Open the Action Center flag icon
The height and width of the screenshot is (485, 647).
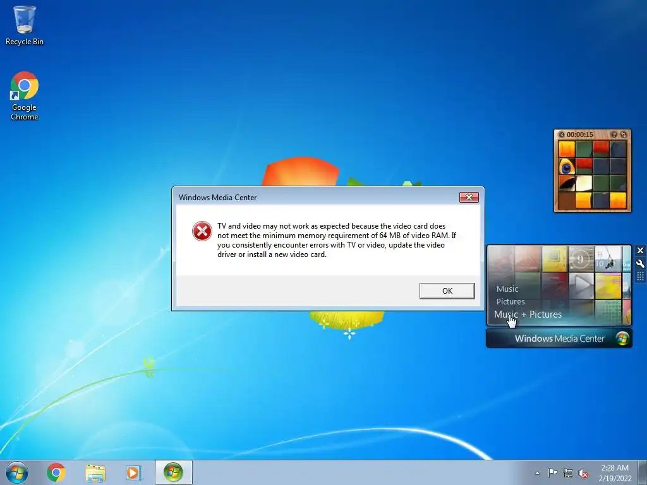coord(552,473)
